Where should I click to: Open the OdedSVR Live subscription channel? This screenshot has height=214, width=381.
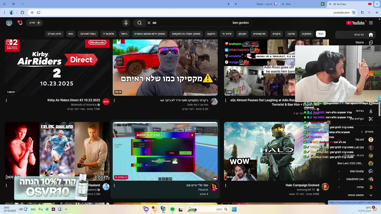click(x=356, y=179)
